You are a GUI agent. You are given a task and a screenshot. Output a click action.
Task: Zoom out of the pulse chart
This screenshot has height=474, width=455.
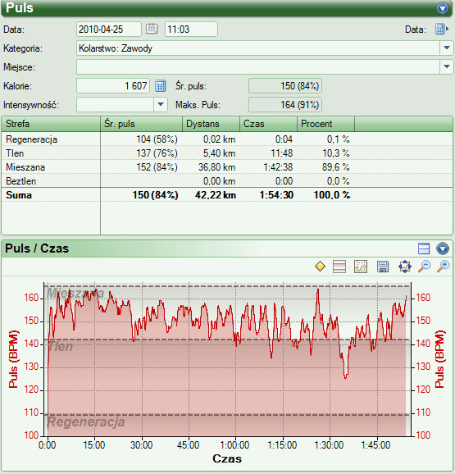(424, 267)
